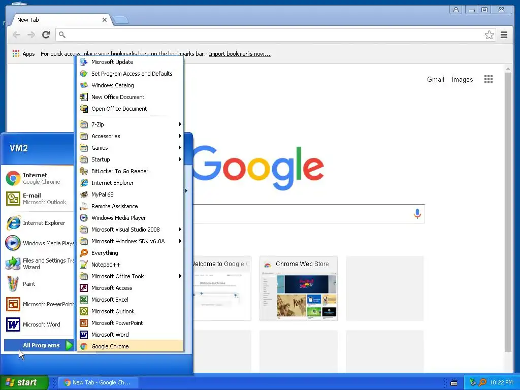This screenshot has width=520, height=390.
Task: Reload the page in Chrome
Action: (46, 35)
